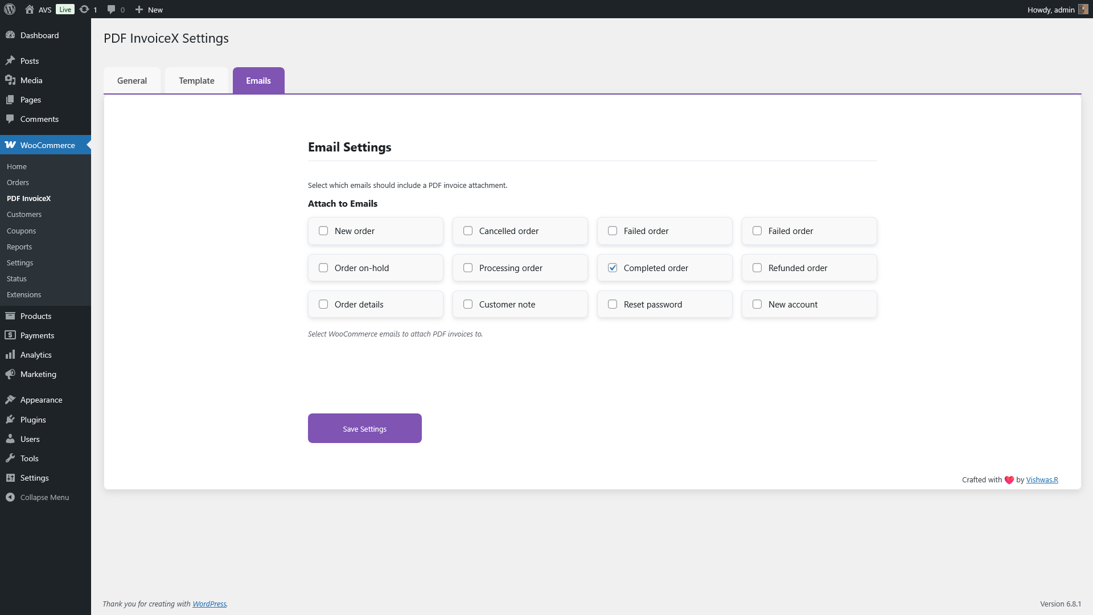Click the Comments bubble sidebar icon
This screenshot has width=1093, height=615.
tap(10, 119)
